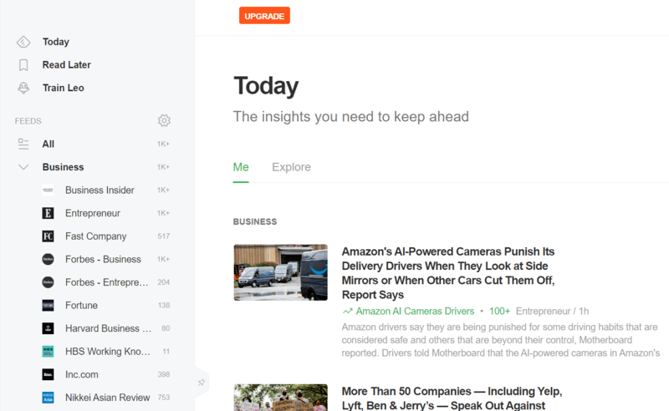
Task: Select the All feeds entry
Action: (49, 145)
